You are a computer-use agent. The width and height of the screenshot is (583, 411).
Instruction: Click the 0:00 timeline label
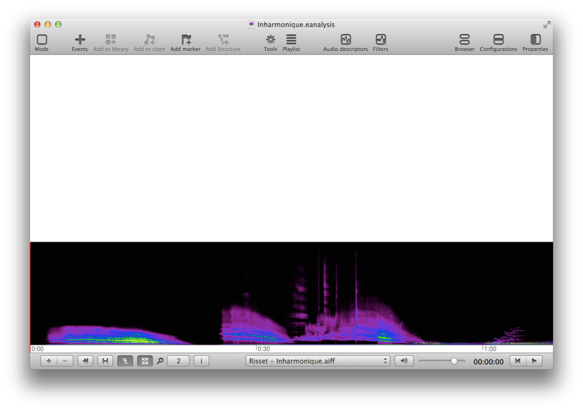(x=38, y=349)
